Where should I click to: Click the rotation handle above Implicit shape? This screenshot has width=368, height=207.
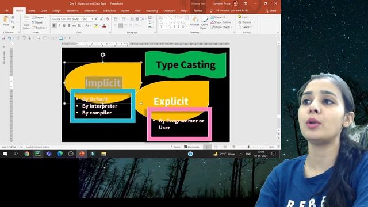pos(103,55)
